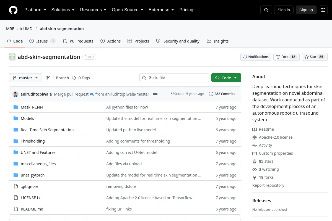Click the Sign in button
Viewport: 332px width, 221px height.
pyautogui.click(x=284, y=10)
